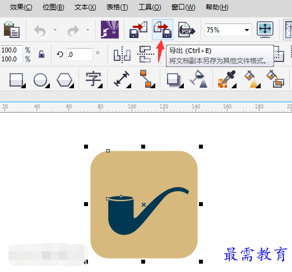
Task: Select the Polygon tool
Action: pos(65,80)
